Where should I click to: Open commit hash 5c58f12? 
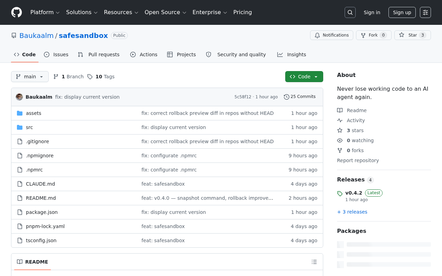pos(243,97)
